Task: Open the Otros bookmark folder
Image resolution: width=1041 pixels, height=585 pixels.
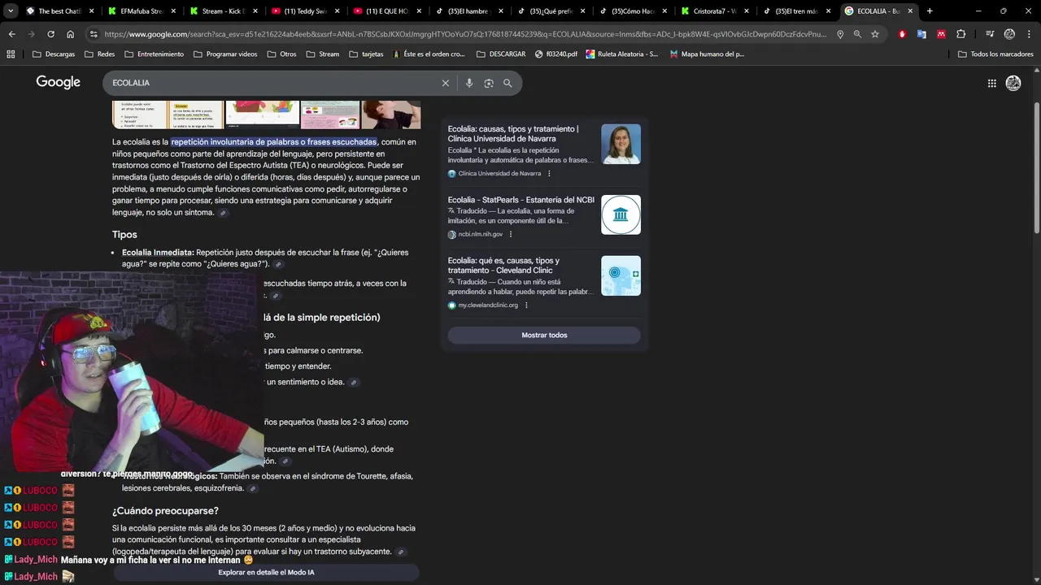Action: click(x=281, y=54)
